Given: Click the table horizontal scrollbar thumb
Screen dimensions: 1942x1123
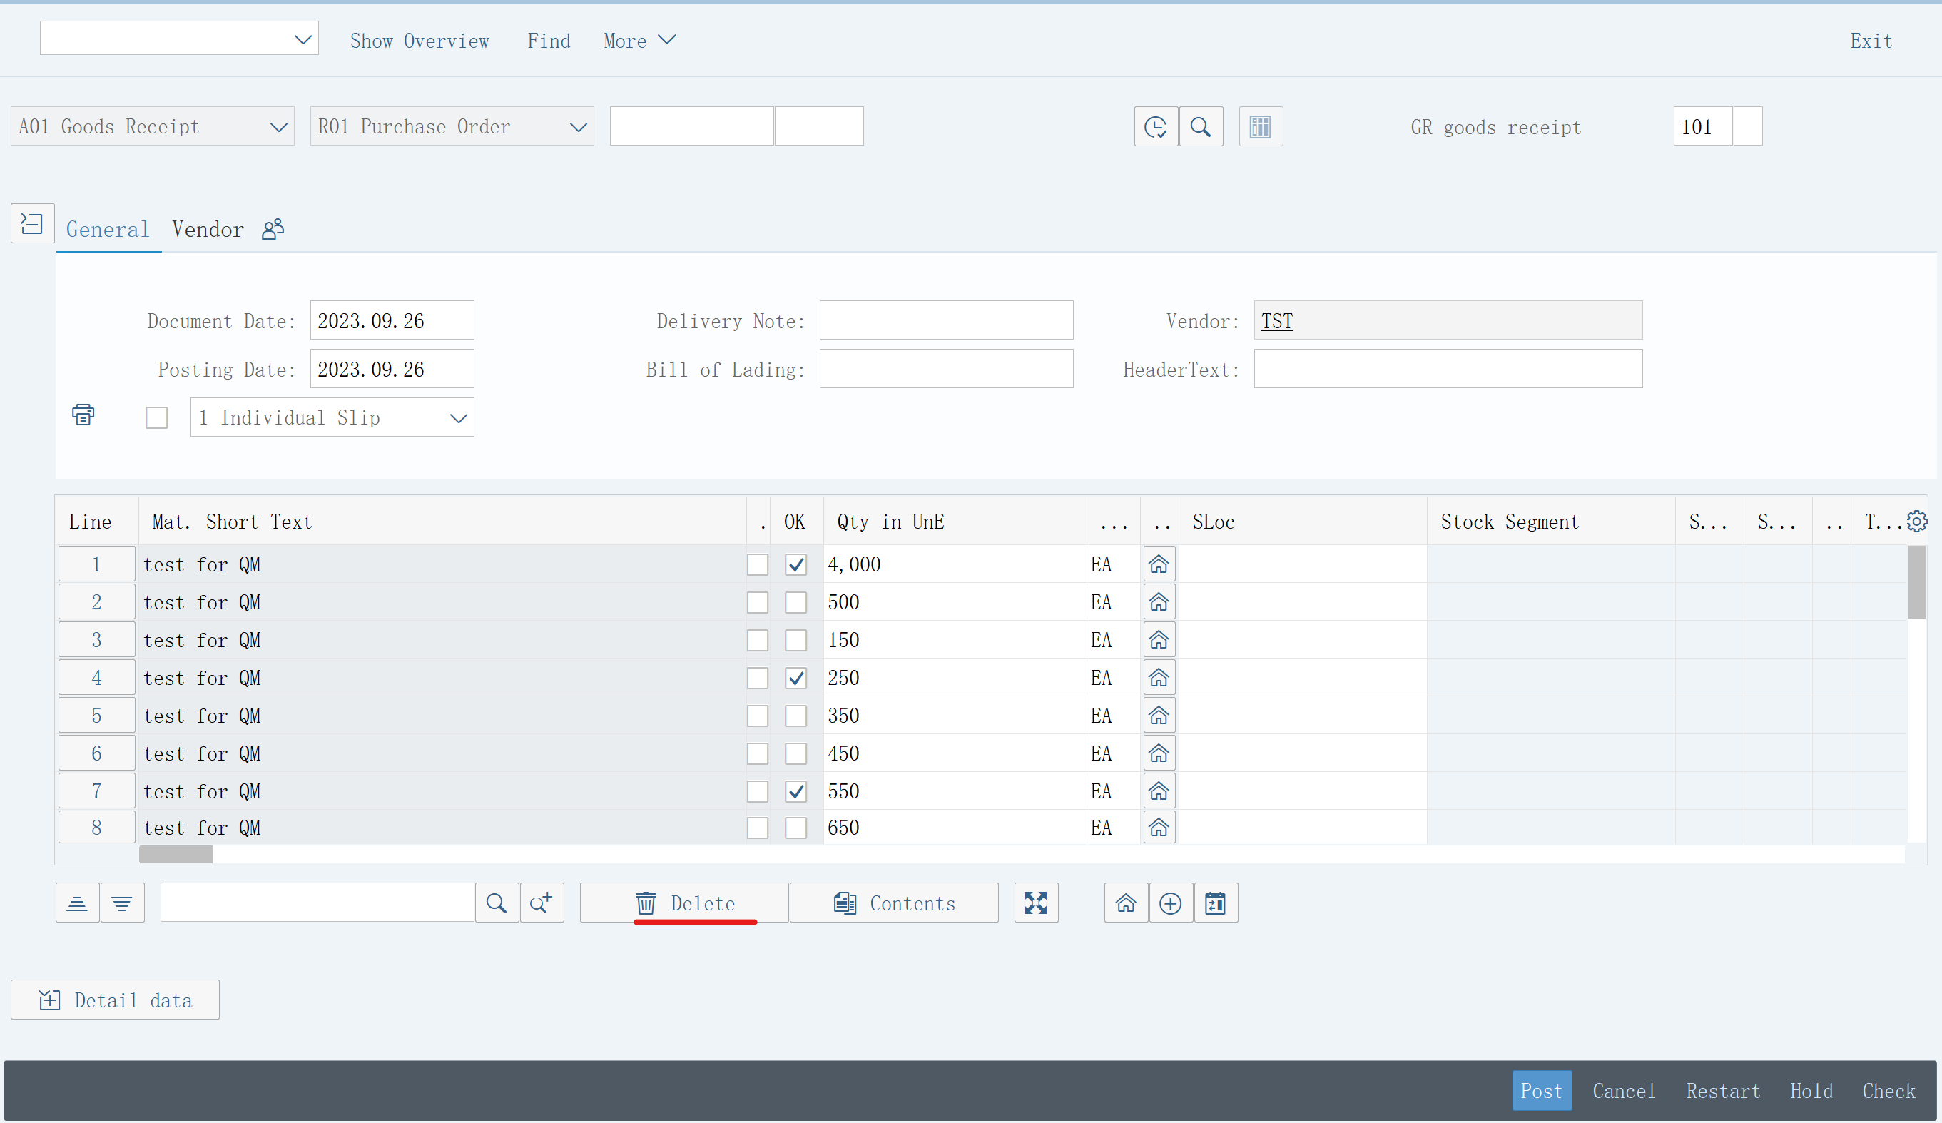Looking at the screenshot, I should coord(176,854).
